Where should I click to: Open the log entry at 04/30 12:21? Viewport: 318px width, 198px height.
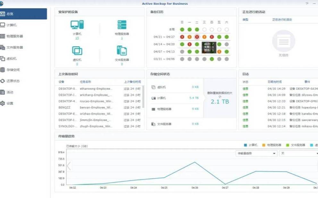[279, 108]
